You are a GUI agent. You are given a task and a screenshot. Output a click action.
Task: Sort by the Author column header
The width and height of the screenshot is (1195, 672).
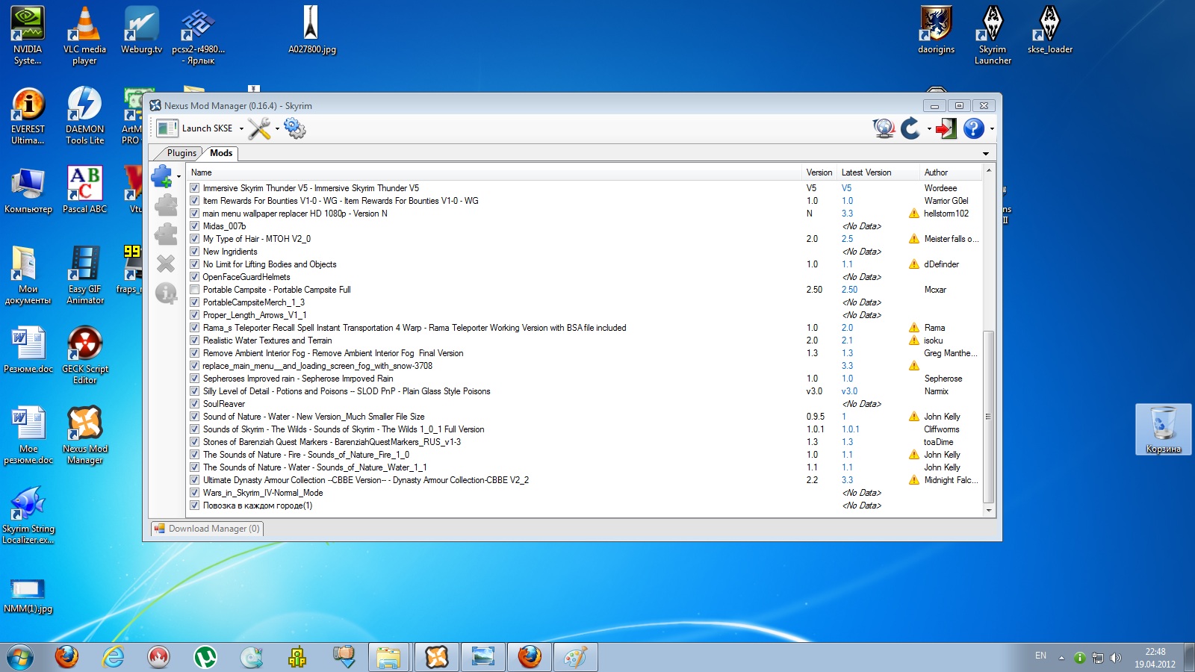pyautogui.click(x=951, y=172)
